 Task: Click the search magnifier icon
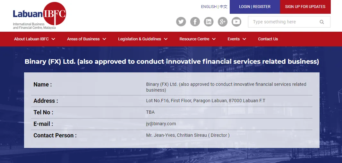[x=322, y=22]
